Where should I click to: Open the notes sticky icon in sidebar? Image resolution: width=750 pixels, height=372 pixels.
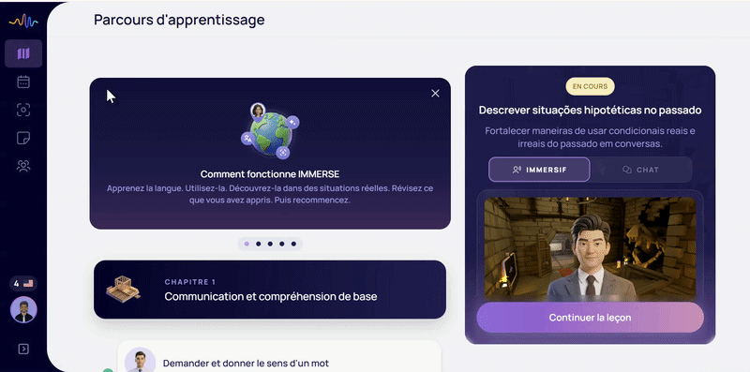[23, 138]
